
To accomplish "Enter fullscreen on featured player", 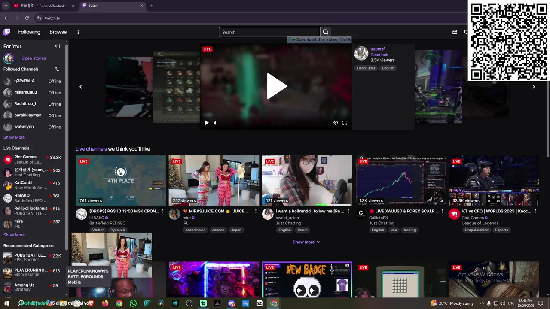I will (345, 123).
